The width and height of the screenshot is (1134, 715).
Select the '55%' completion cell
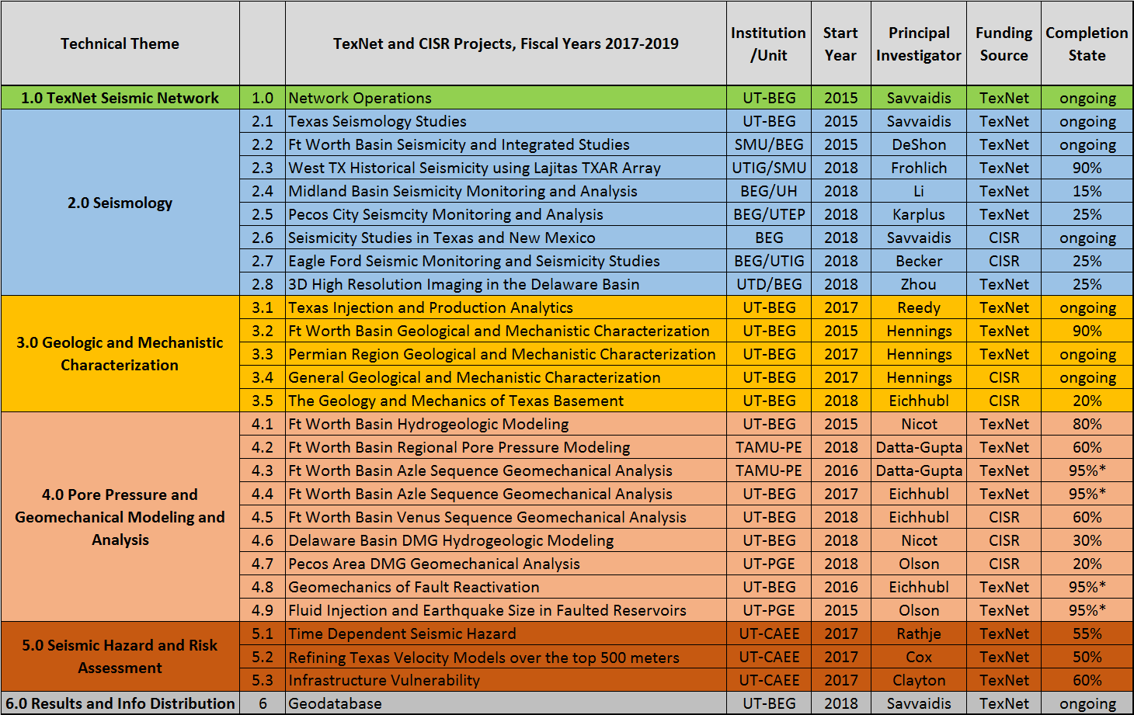(x=1087, y=633)
